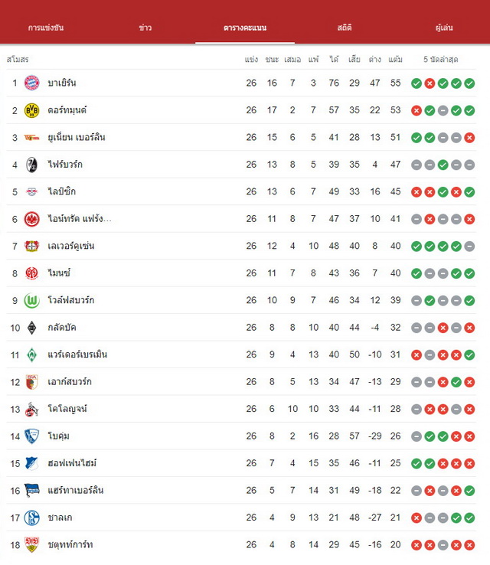
Task: Open the สถิติ tab
Action: pos(345,28)
